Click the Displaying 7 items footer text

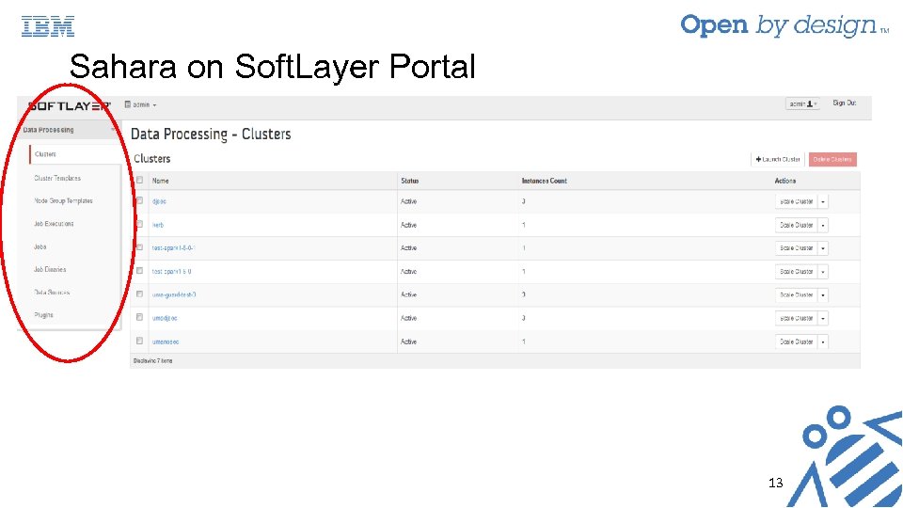152,361
